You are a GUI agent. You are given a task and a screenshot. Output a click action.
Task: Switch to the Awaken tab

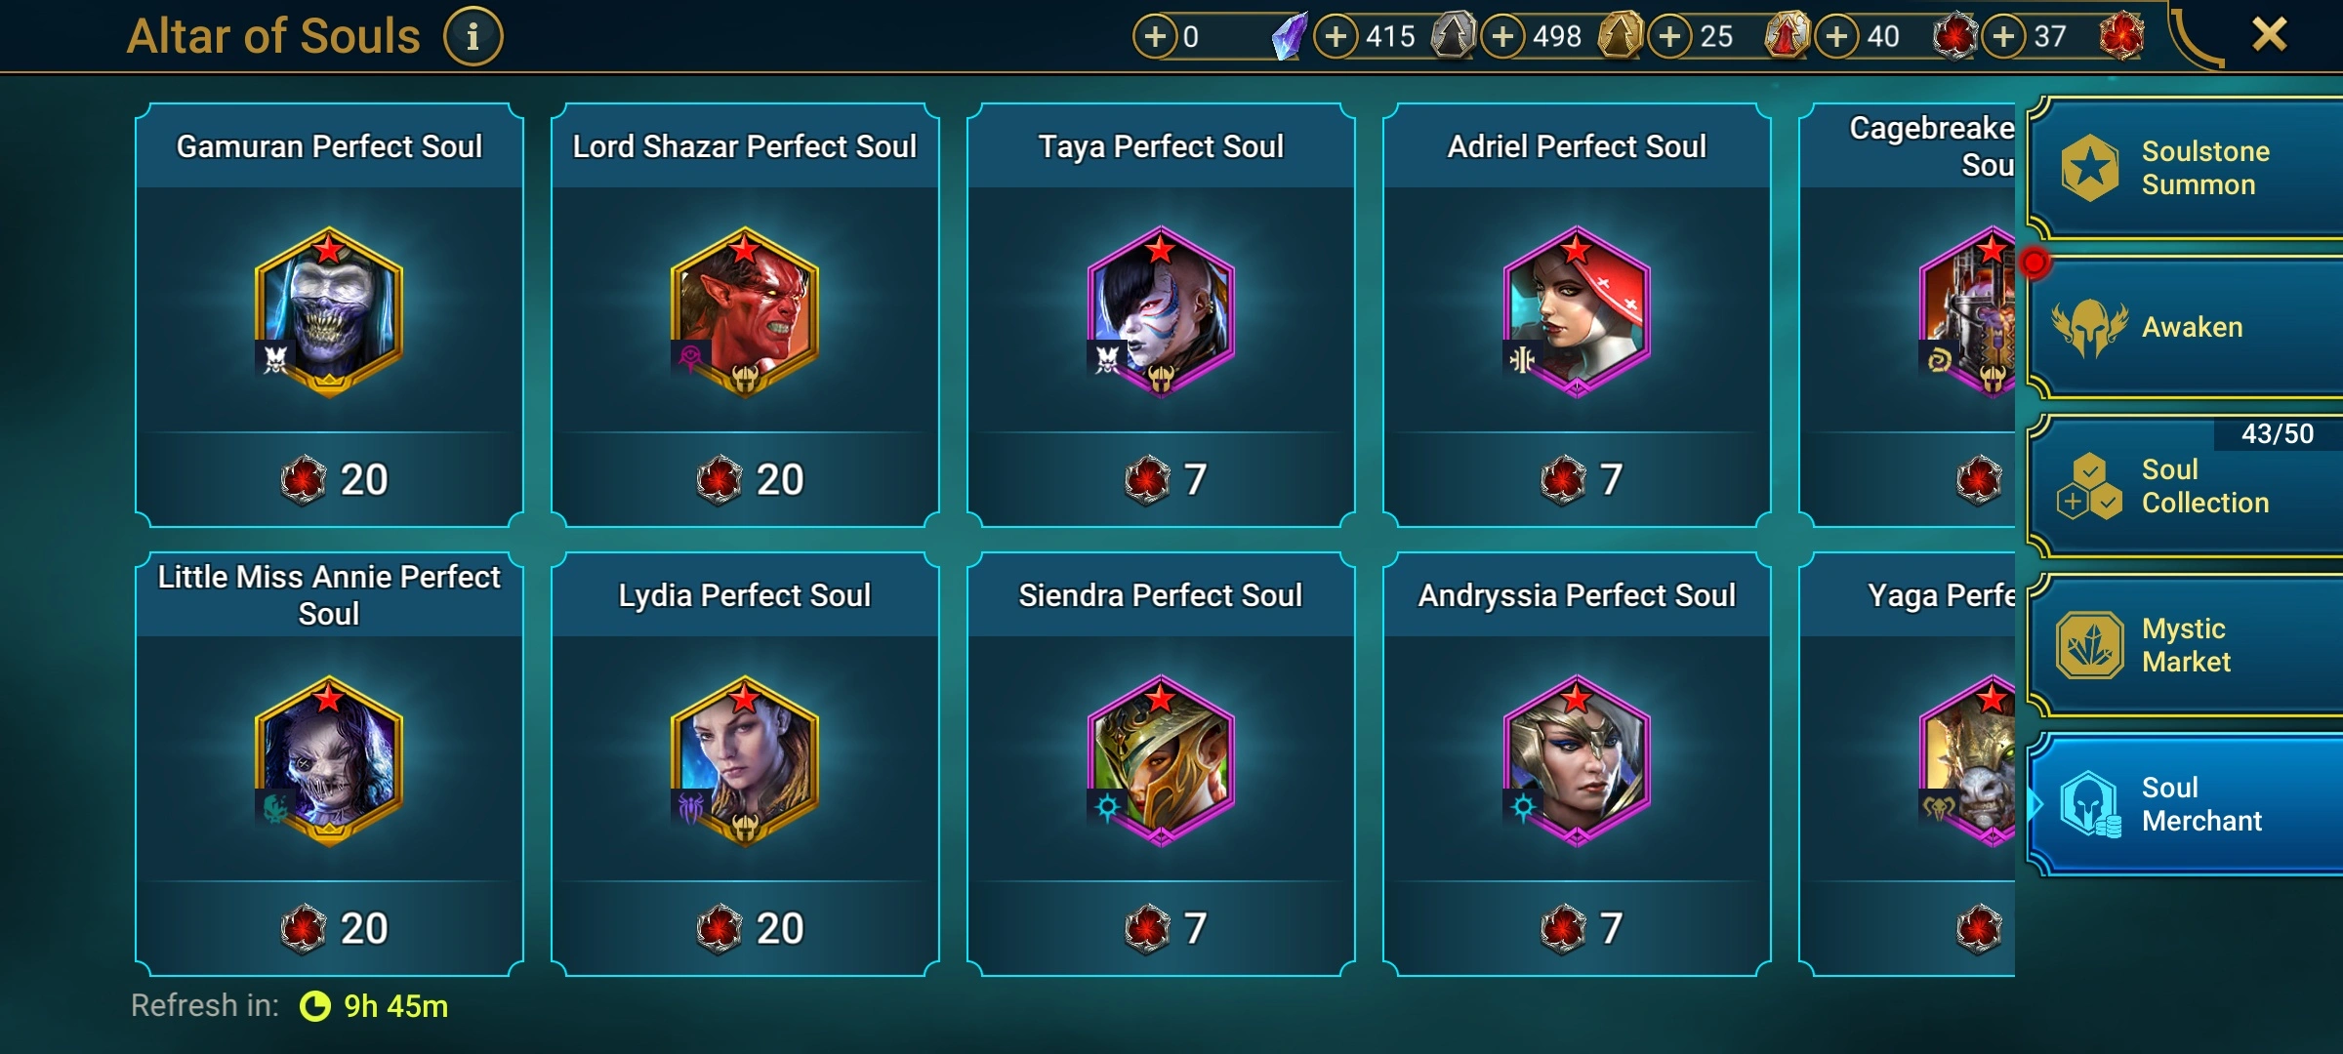[x=2185, y=327]
